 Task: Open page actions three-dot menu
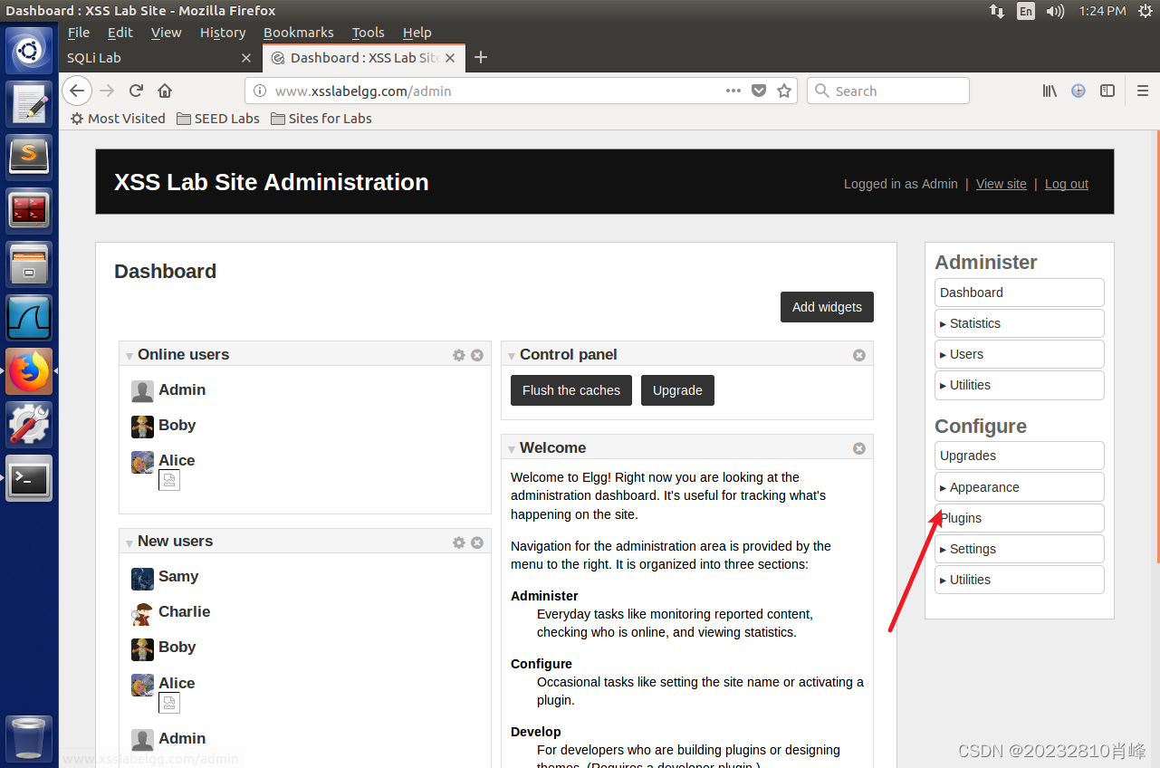point(733,91)
